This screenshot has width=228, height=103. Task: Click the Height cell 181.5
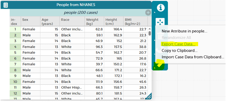(114, 93)
